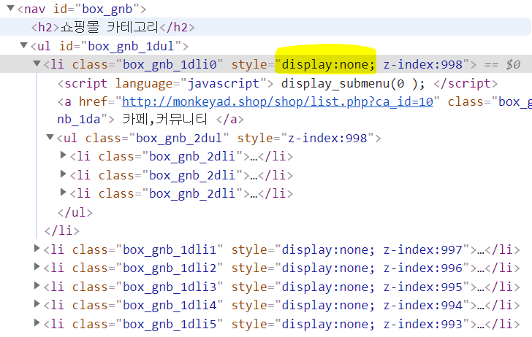The height and width of the screenshot is (337, 532).
Task: Open the monkeyad.shop list.php?ca_id=10 link
Action: pos(278,101)
